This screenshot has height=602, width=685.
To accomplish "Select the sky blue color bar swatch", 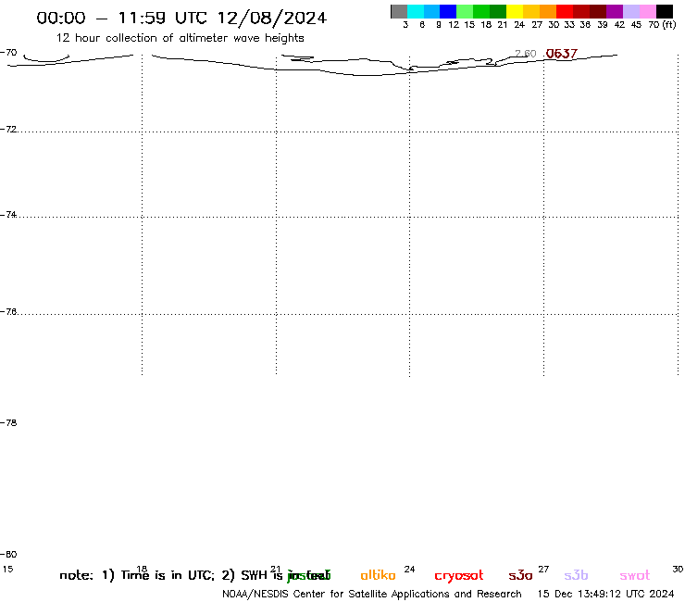I will tap(431, 11).
